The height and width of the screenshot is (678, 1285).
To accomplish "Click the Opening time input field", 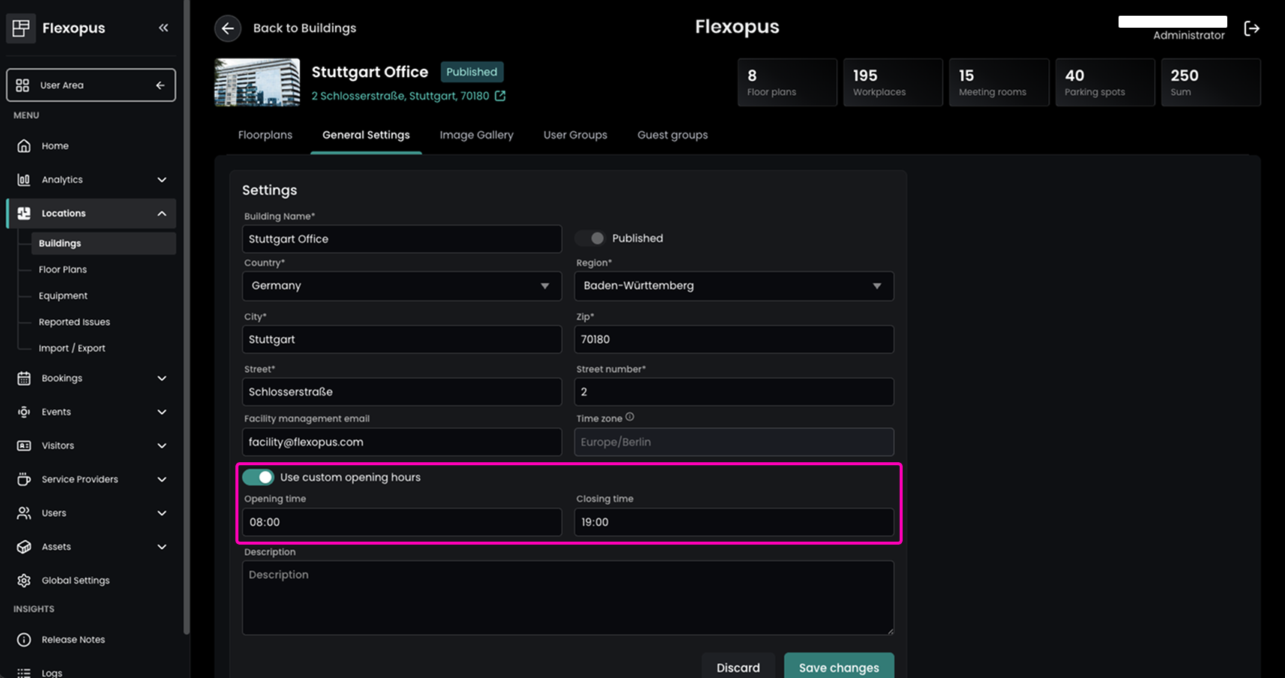I will click(402, 522).
